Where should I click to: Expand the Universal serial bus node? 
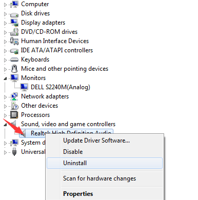pyautogui.click(x=5, y=152)
